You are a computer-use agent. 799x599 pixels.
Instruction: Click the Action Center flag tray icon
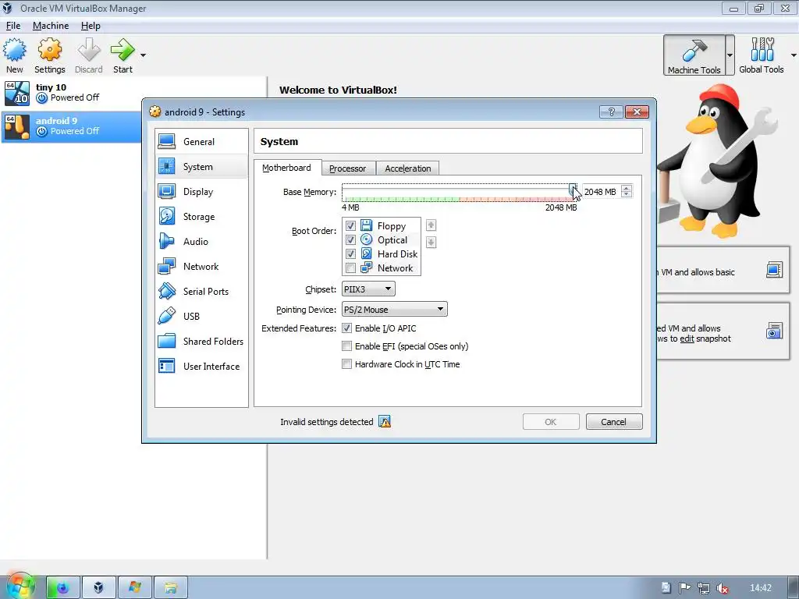[684, 588]
